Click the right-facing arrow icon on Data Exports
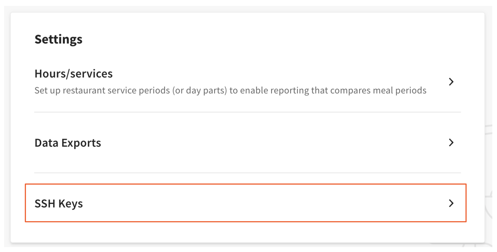This screenshot has width=497, height=252. pyautogui.click(x=452, y=143)
